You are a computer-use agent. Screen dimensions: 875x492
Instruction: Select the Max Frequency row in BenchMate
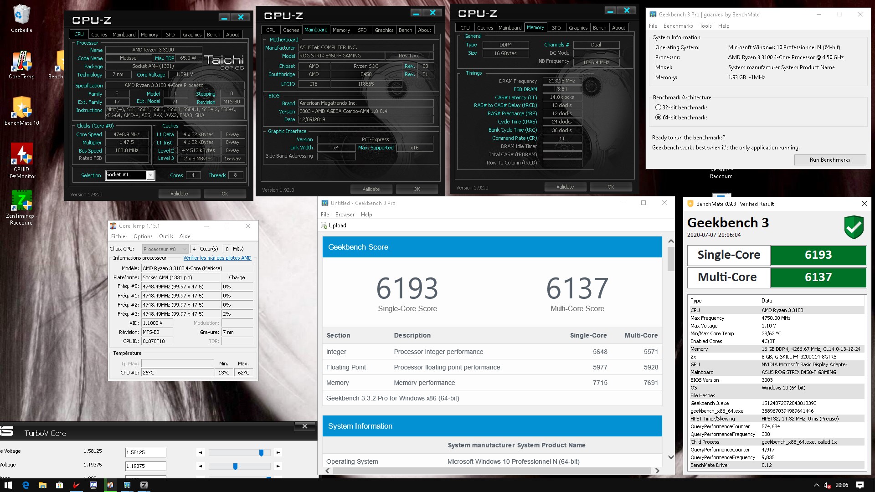click(776, 318)
